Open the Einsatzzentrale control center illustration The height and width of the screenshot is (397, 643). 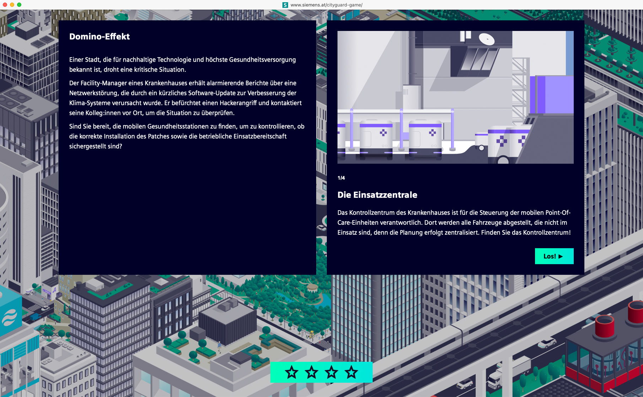point(455,97)
